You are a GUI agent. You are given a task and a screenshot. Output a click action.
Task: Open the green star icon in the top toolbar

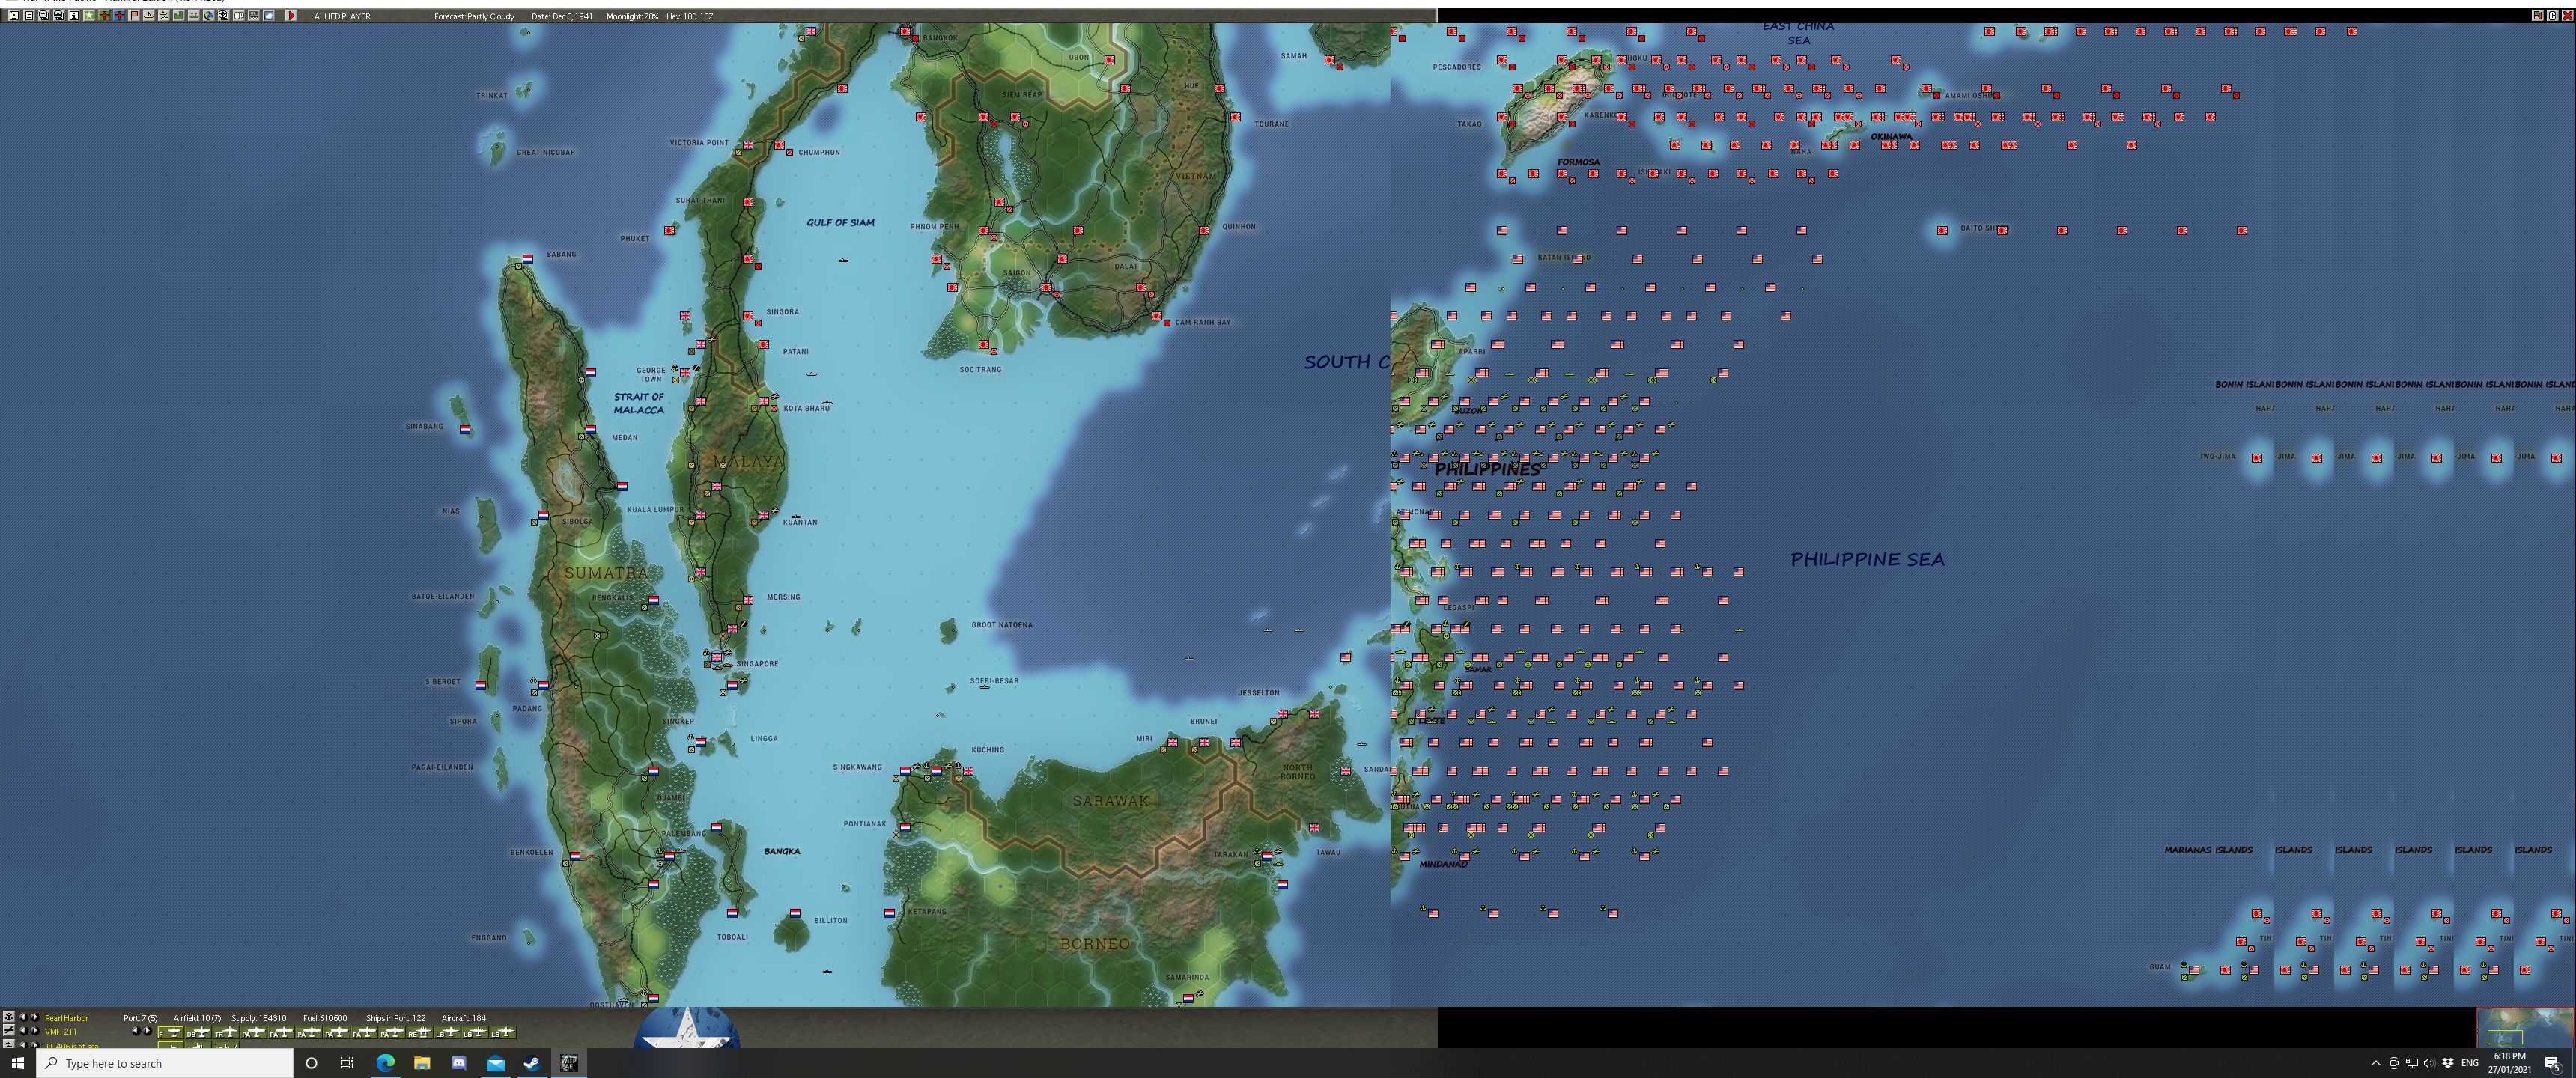89,16
